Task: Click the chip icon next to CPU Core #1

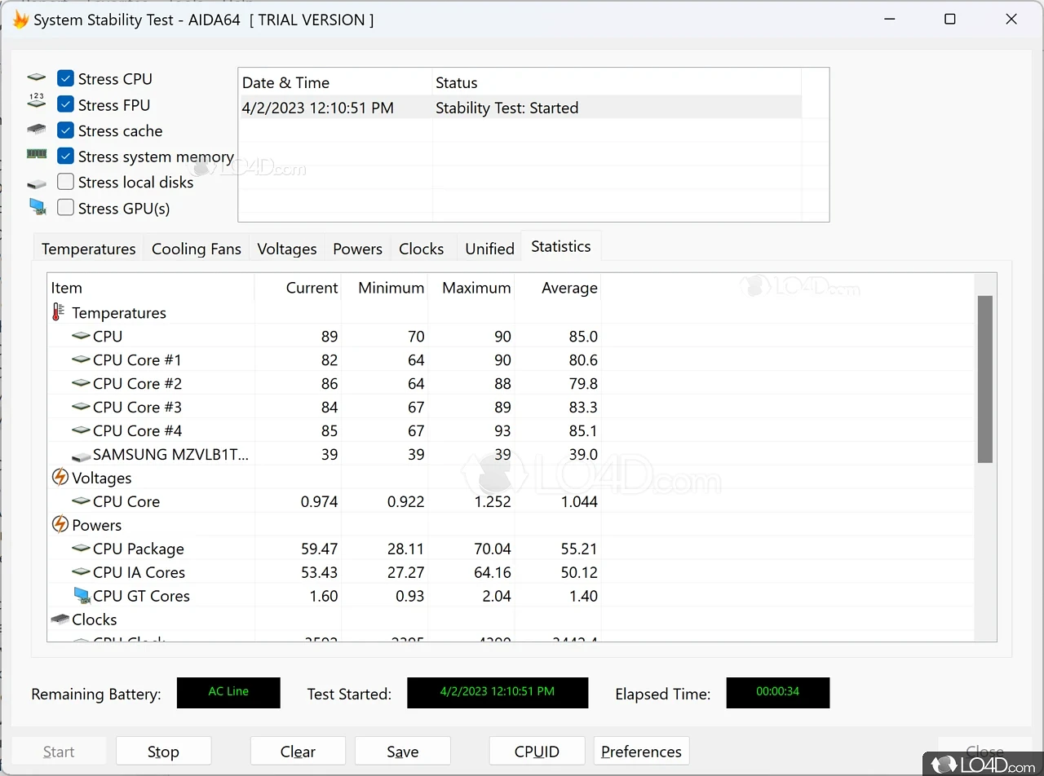Action: click(x=81, y=359)
